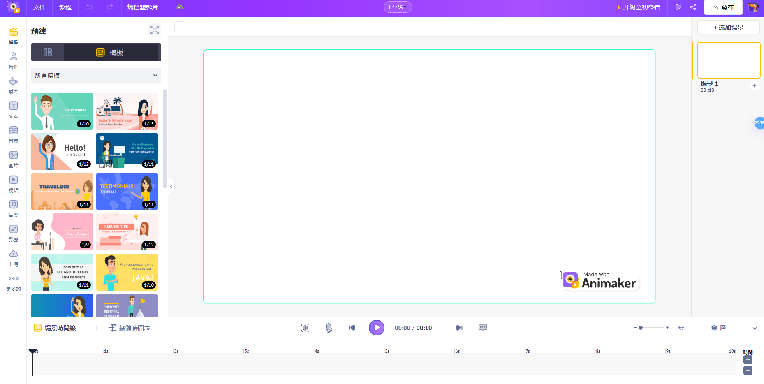Switch to 場景時間線 scene timeline view

pyautogui.click(x=55, y=328)
